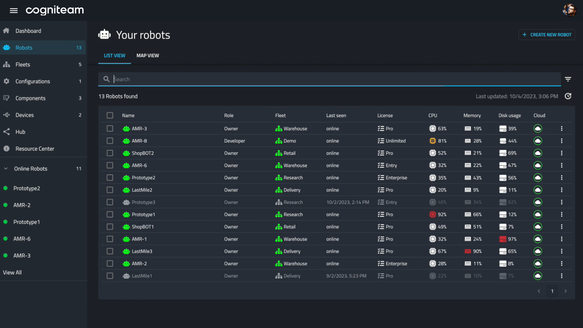Image resolution: width=583 pixels, height=328 pixels.
Task: Click the Enterprise license of Prototype2
Action: tap(396, 178)
